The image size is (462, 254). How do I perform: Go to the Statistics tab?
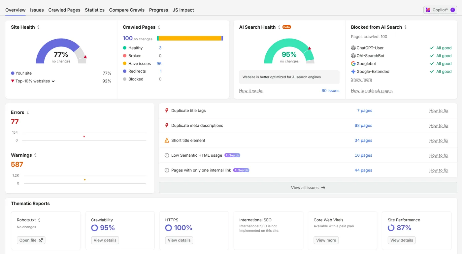[95, 10]
